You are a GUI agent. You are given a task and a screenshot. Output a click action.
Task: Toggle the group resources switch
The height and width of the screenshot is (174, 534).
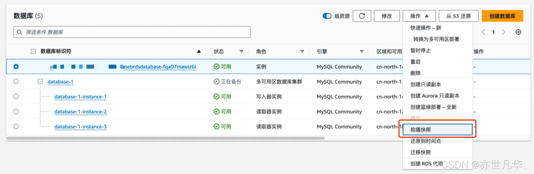tap(327, 16)
